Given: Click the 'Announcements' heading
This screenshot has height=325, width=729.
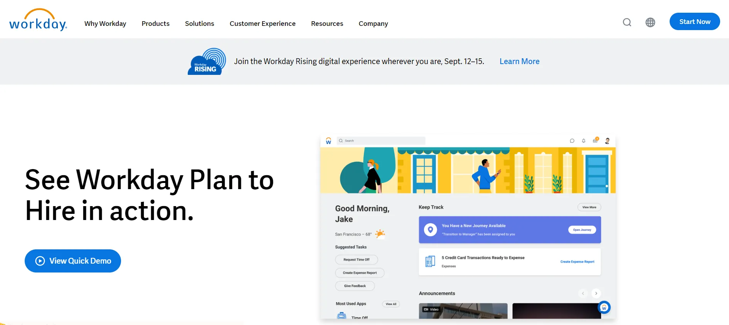Looking at the screenshot, I should [437, 293].
